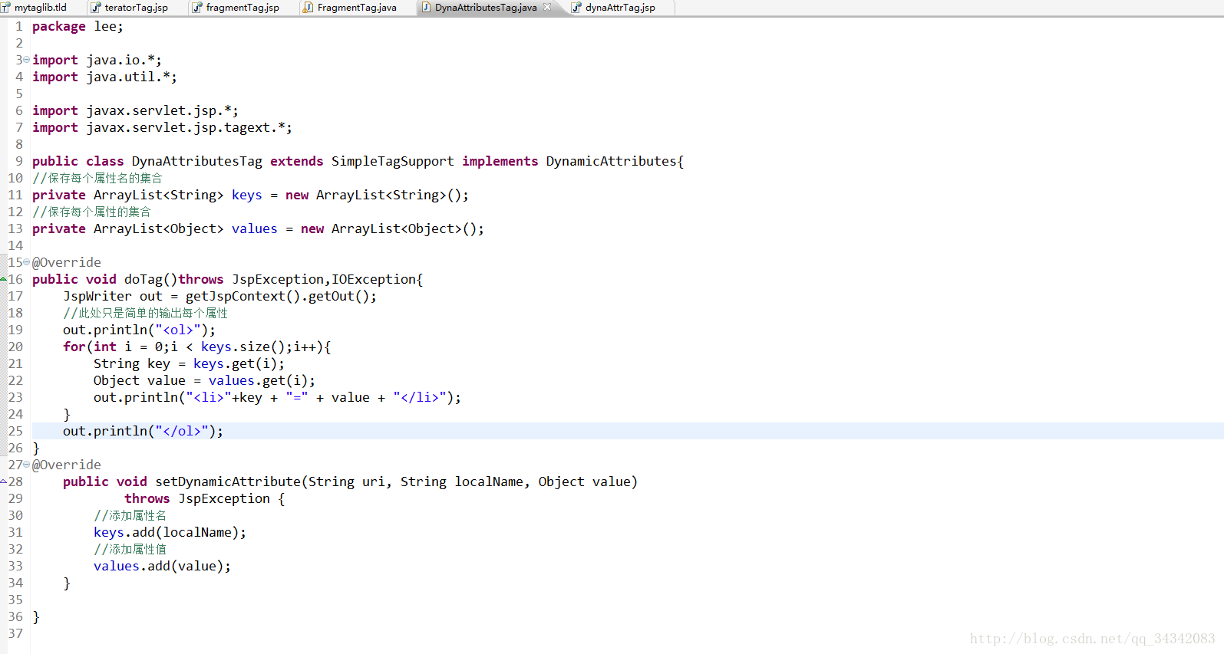Click 'keys.size();i++){' in the for loop
Viewport: 1224px width, 654px height.
point(266,347)
